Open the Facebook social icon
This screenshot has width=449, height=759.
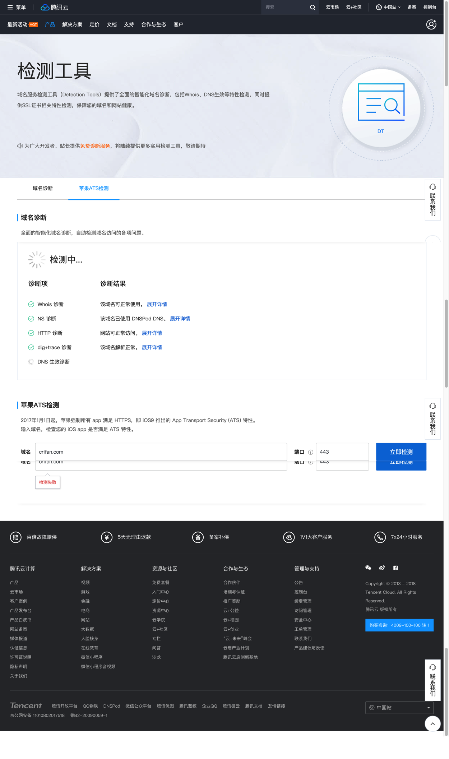point(395,568)
